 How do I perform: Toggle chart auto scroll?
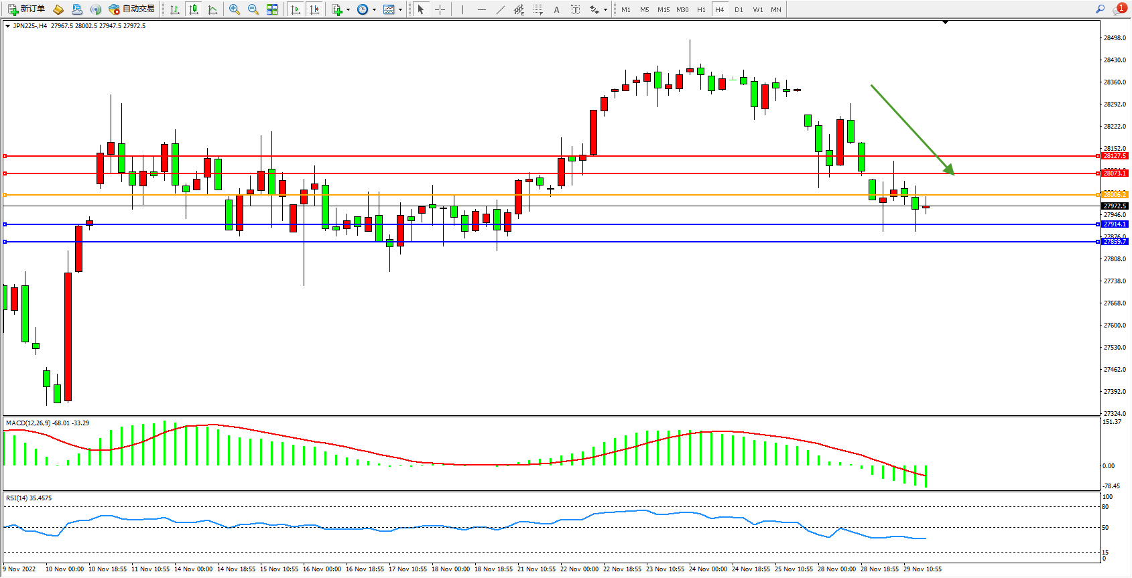coord(296,9)
